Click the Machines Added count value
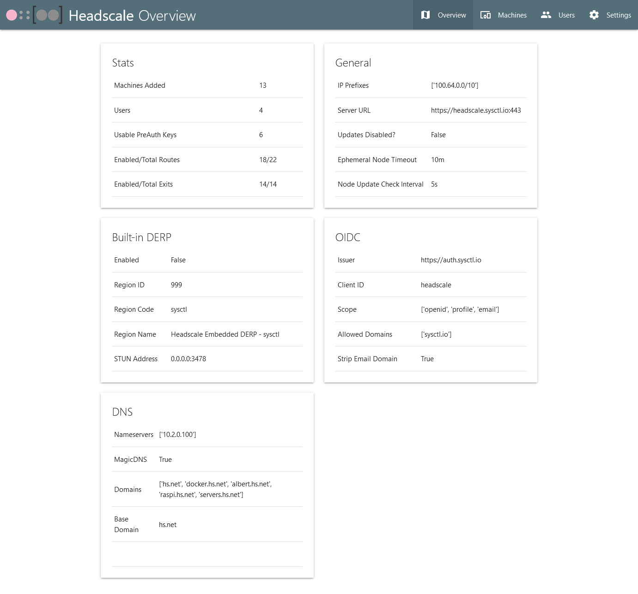Screen dimensions: 638x594 tap(262, 85)
